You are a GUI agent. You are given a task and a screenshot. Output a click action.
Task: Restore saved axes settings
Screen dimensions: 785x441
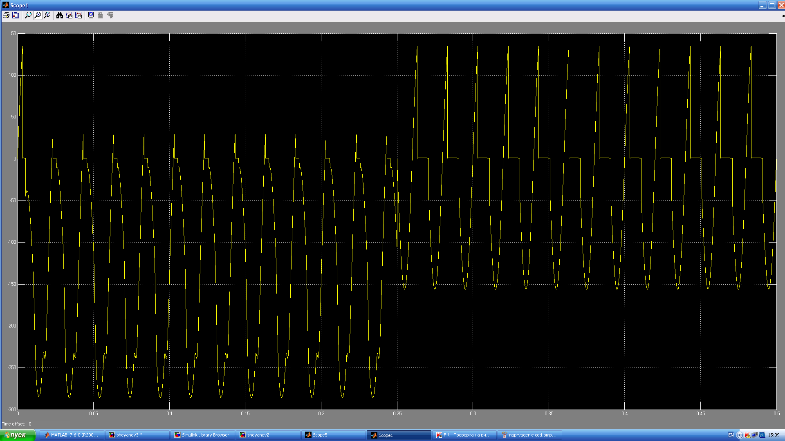click(x=78, y=15)
